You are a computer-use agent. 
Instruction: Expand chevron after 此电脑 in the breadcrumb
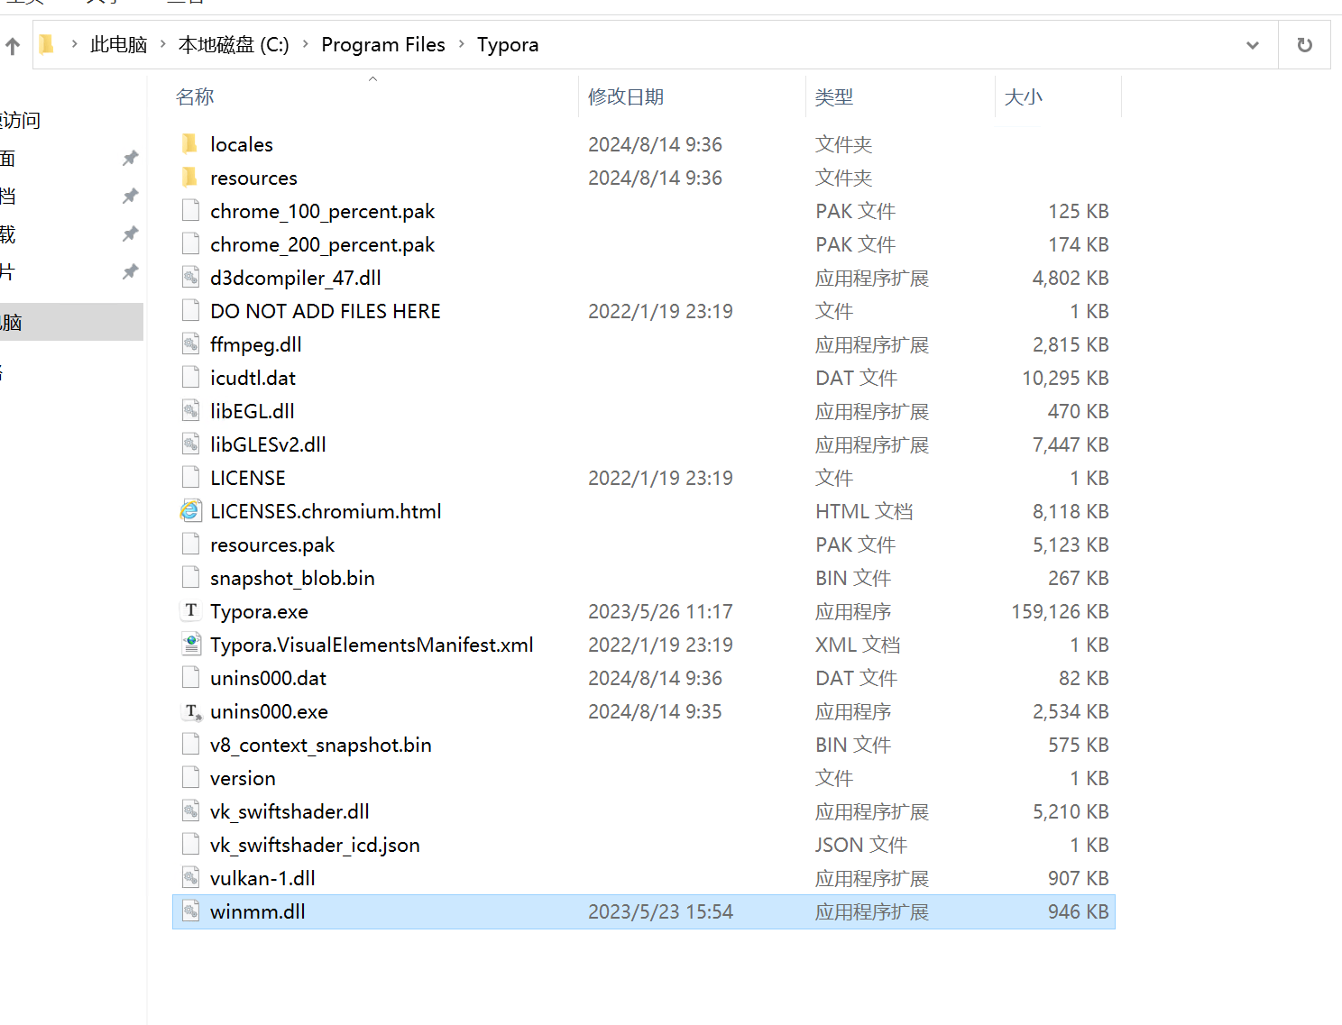(163, 44)
